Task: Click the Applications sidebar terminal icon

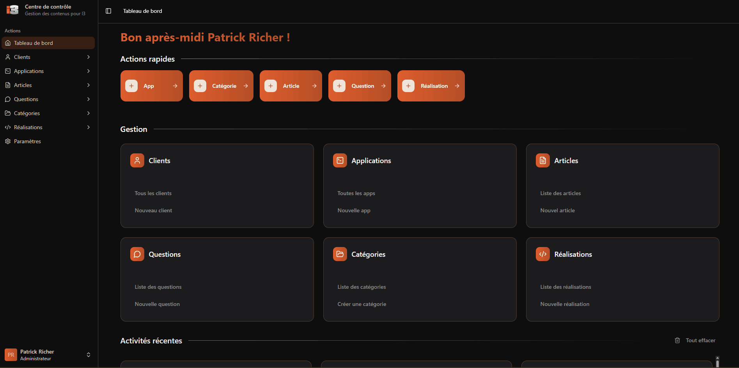Action: pyautogui.click(x=8, y=71)
